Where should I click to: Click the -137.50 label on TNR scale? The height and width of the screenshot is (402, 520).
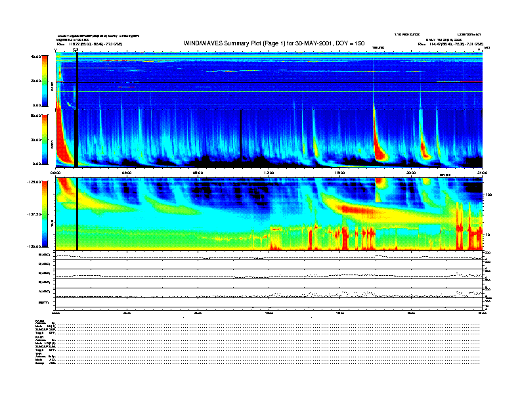tap(34, 214)
